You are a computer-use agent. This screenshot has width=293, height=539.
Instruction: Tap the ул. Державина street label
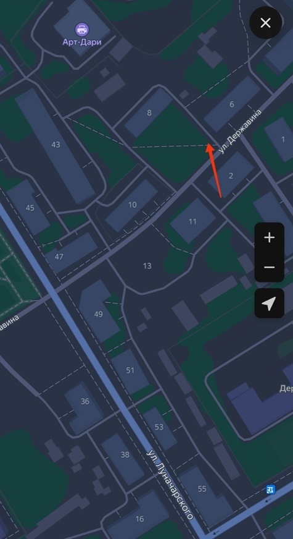click(x=239, y=131)
